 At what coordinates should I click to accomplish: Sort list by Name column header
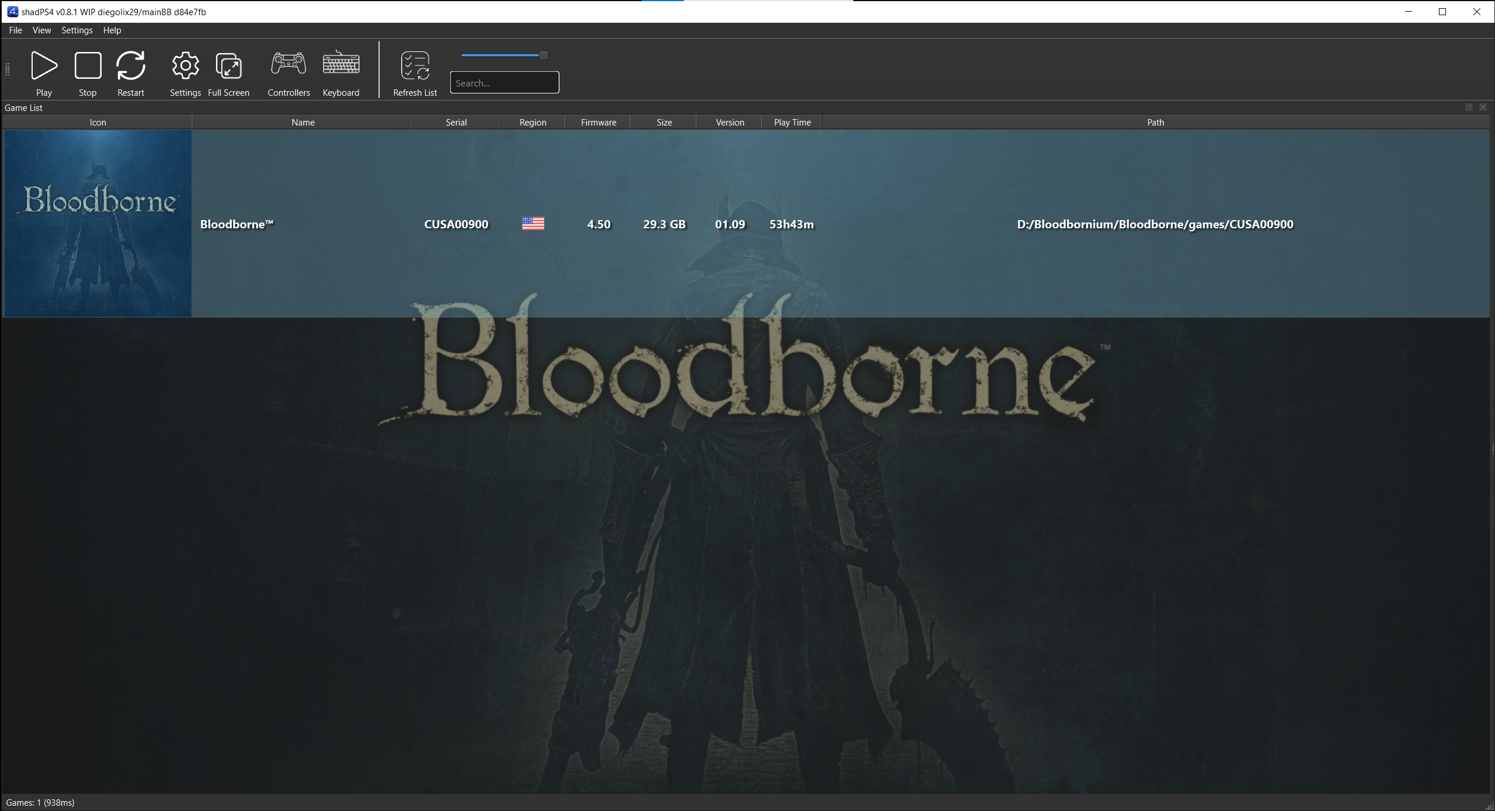point(303,123)
